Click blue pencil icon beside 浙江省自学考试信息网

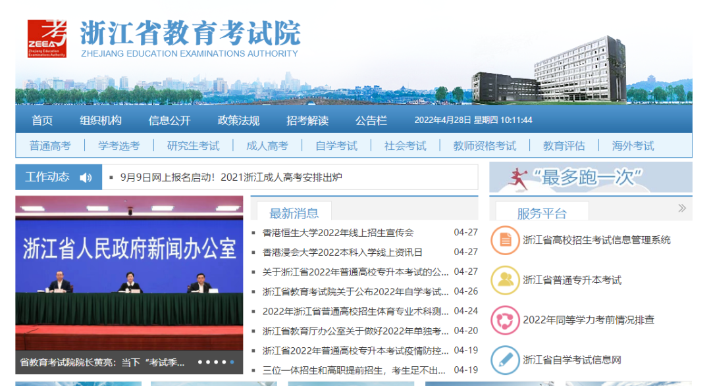click(505, 358)
